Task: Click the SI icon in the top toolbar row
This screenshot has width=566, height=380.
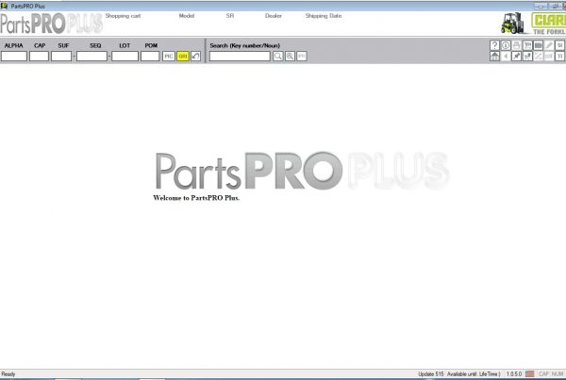Action: click(559, 45)
